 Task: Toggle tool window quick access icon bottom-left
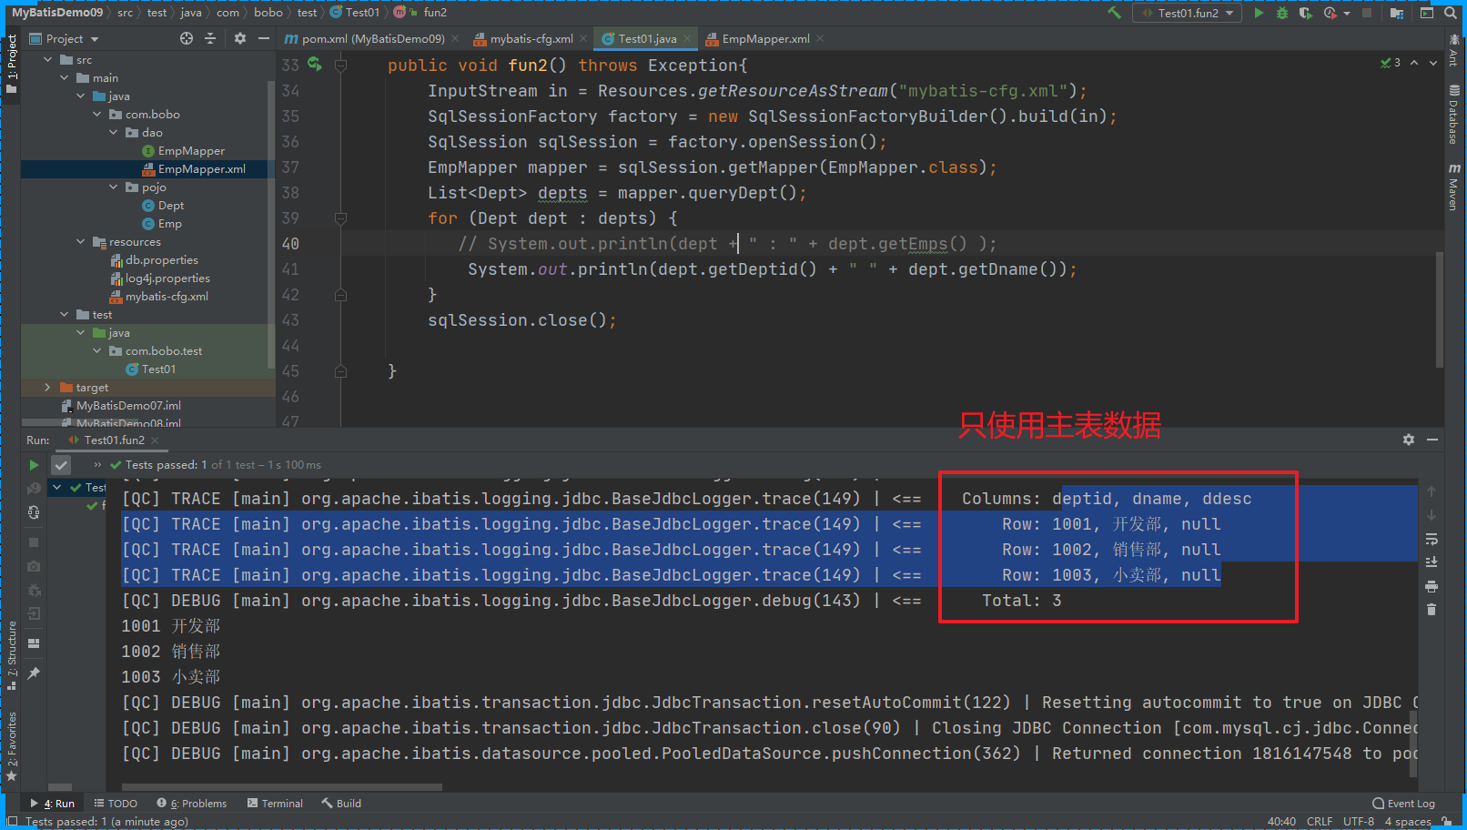(x=12, y=821)
